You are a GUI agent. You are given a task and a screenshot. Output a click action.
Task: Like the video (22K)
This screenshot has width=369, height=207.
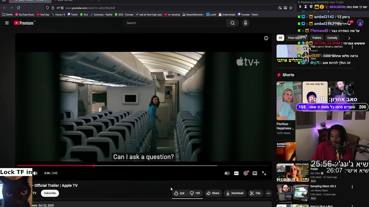click(x=179, y=193)
